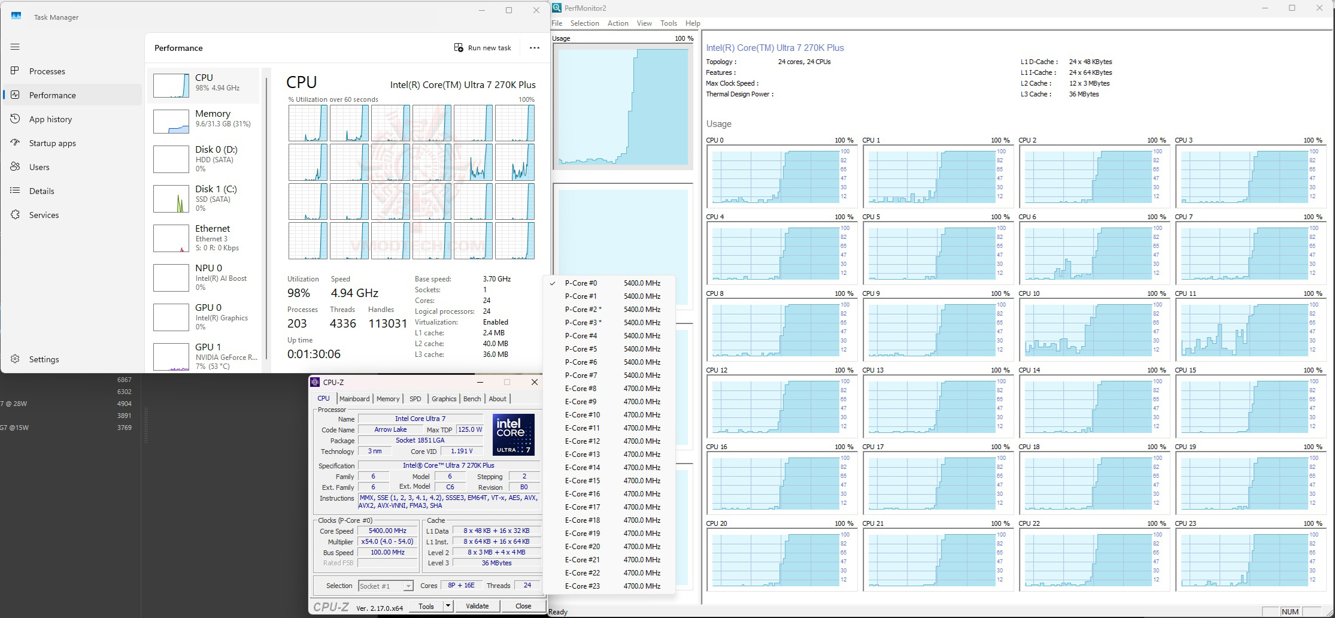Click the overall Usage graph in PerfMonitor2
Viewport: 1335px width, 618px height.
[x=623, y=107]
